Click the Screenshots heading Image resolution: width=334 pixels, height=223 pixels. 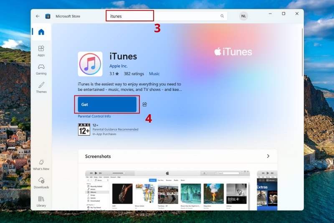coord(98,156)
